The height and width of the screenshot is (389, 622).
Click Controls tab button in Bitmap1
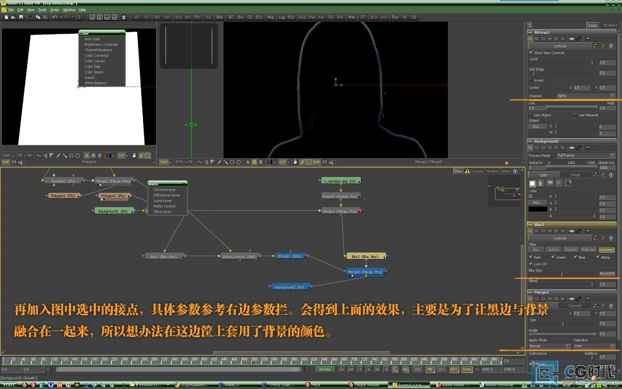coord(560,46)
